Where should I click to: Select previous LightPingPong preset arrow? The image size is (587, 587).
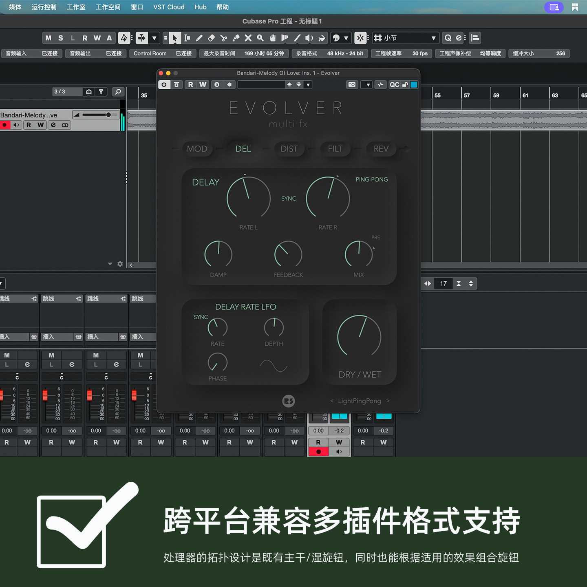pyautogui.click(x=332, y=401)
